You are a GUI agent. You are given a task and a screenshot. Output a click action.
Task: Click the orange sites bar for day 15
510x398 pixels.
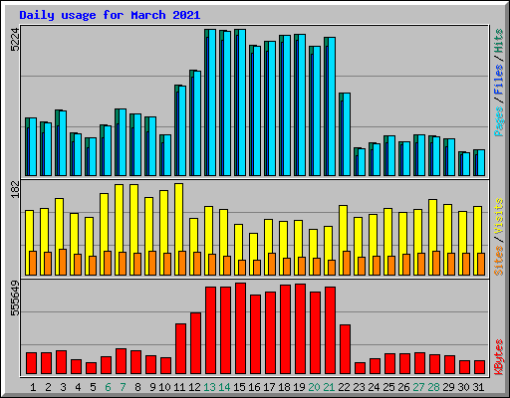[x=242, y=268]
